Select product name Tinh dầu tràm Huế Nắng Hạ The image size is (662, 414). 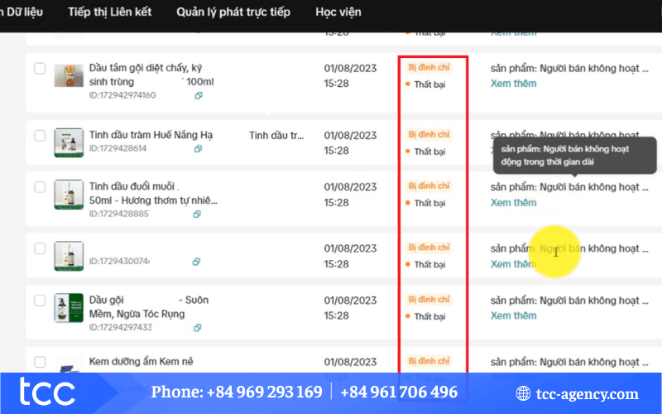(x=151, y=135)
